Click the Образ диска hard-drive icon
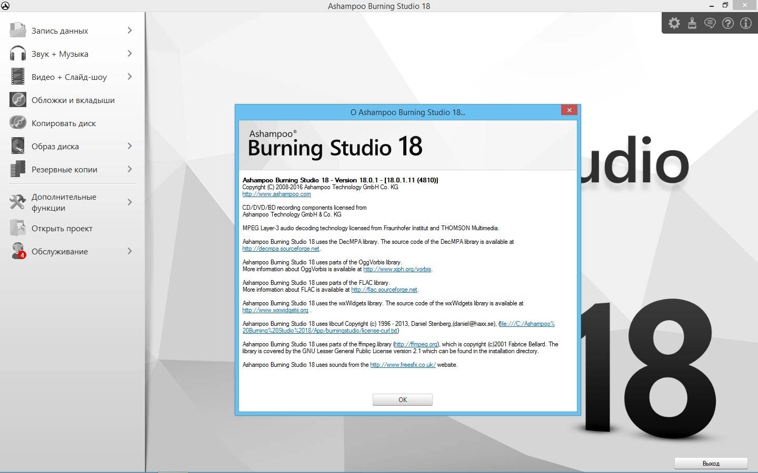This screenshot has height=473, width=758. coord(17,146)
